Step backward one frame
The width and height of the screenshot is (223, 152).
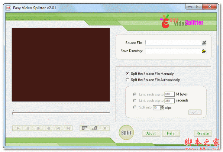[x=48, y=128]
